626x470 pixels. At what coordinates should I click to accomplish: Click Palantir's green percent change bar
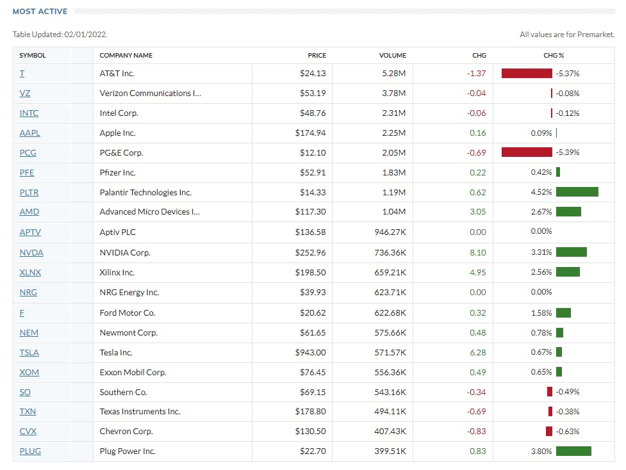577,192
